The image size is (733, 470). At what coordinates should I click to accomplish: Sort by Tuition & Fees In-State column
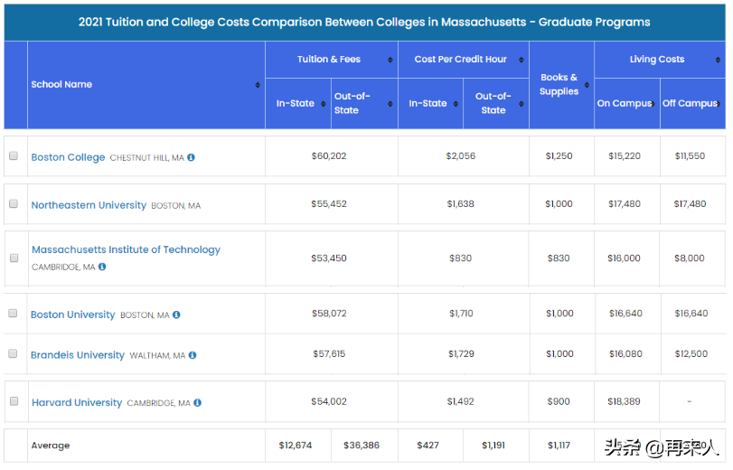click(x=324, y=104)
